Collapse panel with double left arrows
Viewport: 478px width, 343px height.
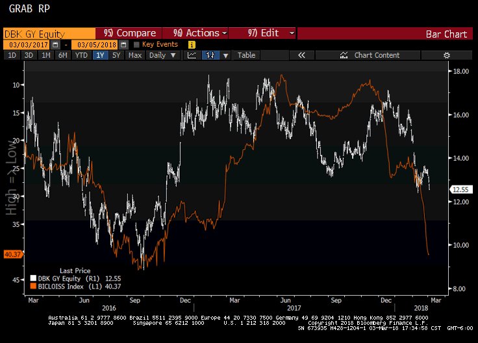[301, 55]
